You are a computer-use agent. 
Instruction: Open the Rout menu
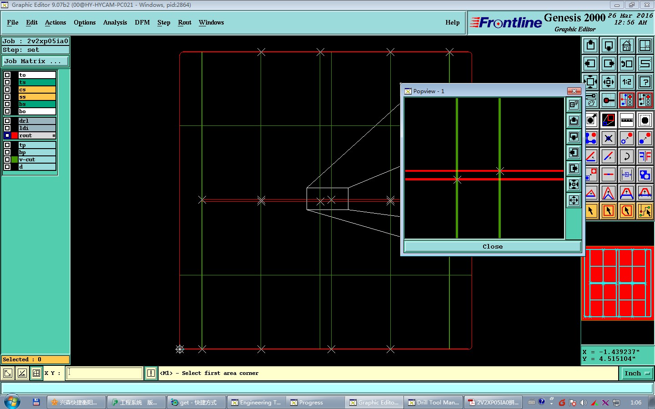tap(185, 22)
